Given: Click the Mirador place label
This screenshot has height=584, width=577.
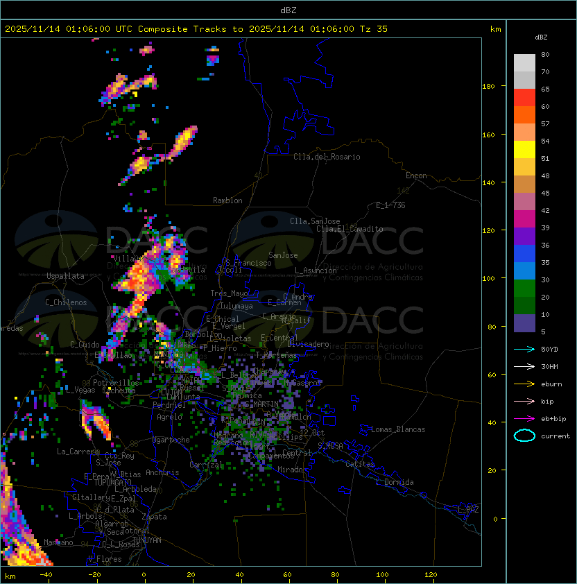Looking at the screenshot, I should point(292,470).
